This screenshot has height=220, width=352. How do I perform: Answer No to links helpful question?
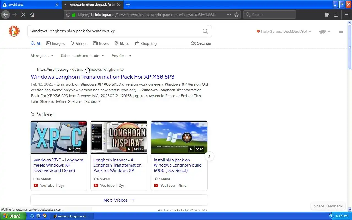[204, 210]
